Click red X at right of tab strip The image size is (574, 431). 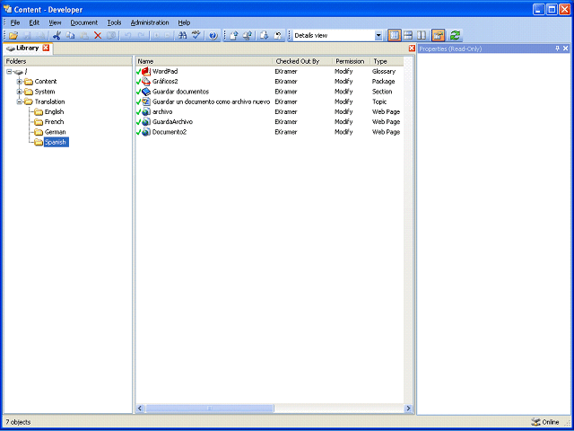tap(412, 48)
